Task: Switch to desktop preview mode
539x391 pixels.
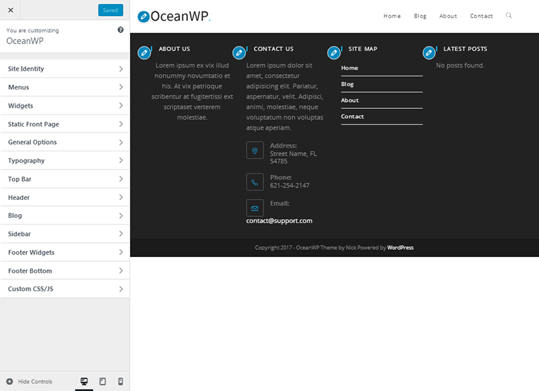Action: point(85,382)
